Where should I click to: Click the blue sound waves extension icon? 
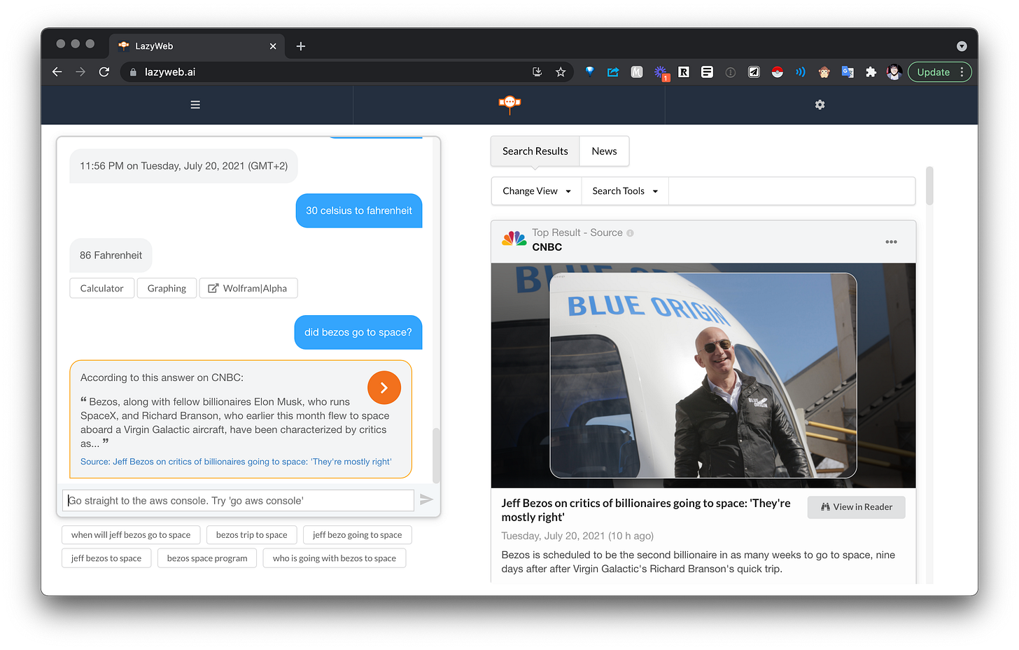(801, 72)
